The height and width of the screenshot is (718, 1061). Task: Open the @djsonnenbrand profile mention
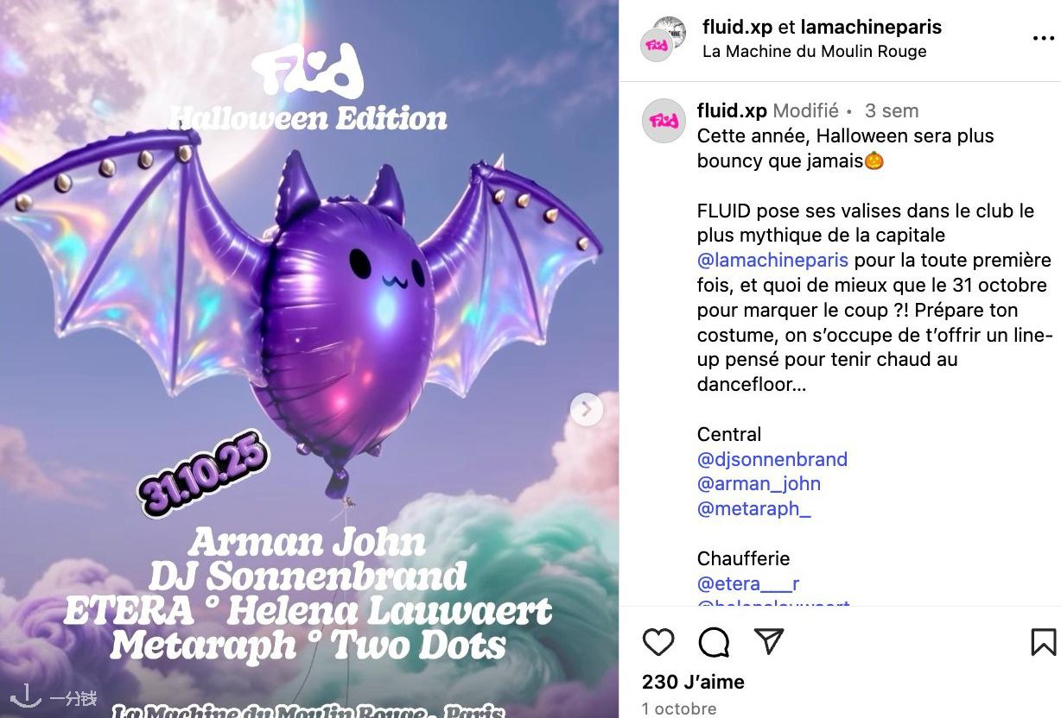(772, 459)
